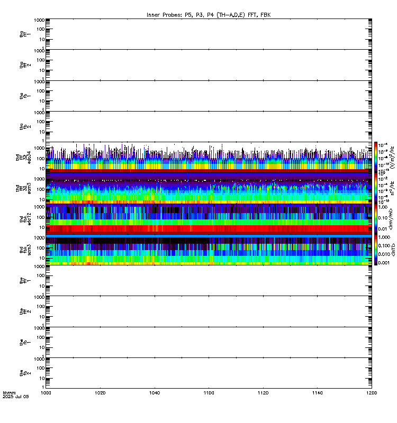Click the 'the ff 1' panel label
This screenshot has height=423, width=397.
(25, 281)
